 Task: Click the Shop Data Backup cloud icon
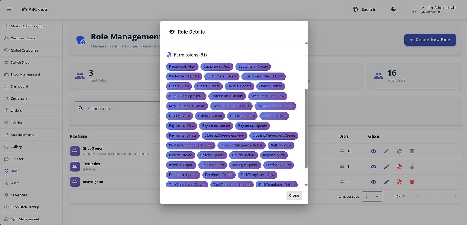click(x=6, y=207)
